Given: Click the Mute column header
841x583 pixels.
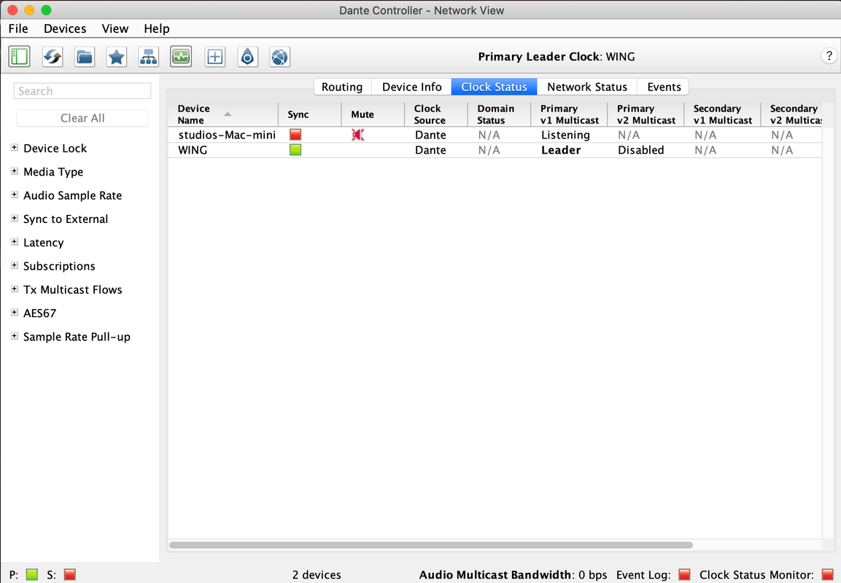Looking at the screenshot, I should 373,114.
